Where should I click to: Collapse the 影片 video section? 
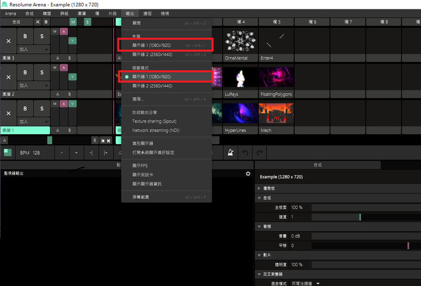pyautogui.click(x=259, y=255)
